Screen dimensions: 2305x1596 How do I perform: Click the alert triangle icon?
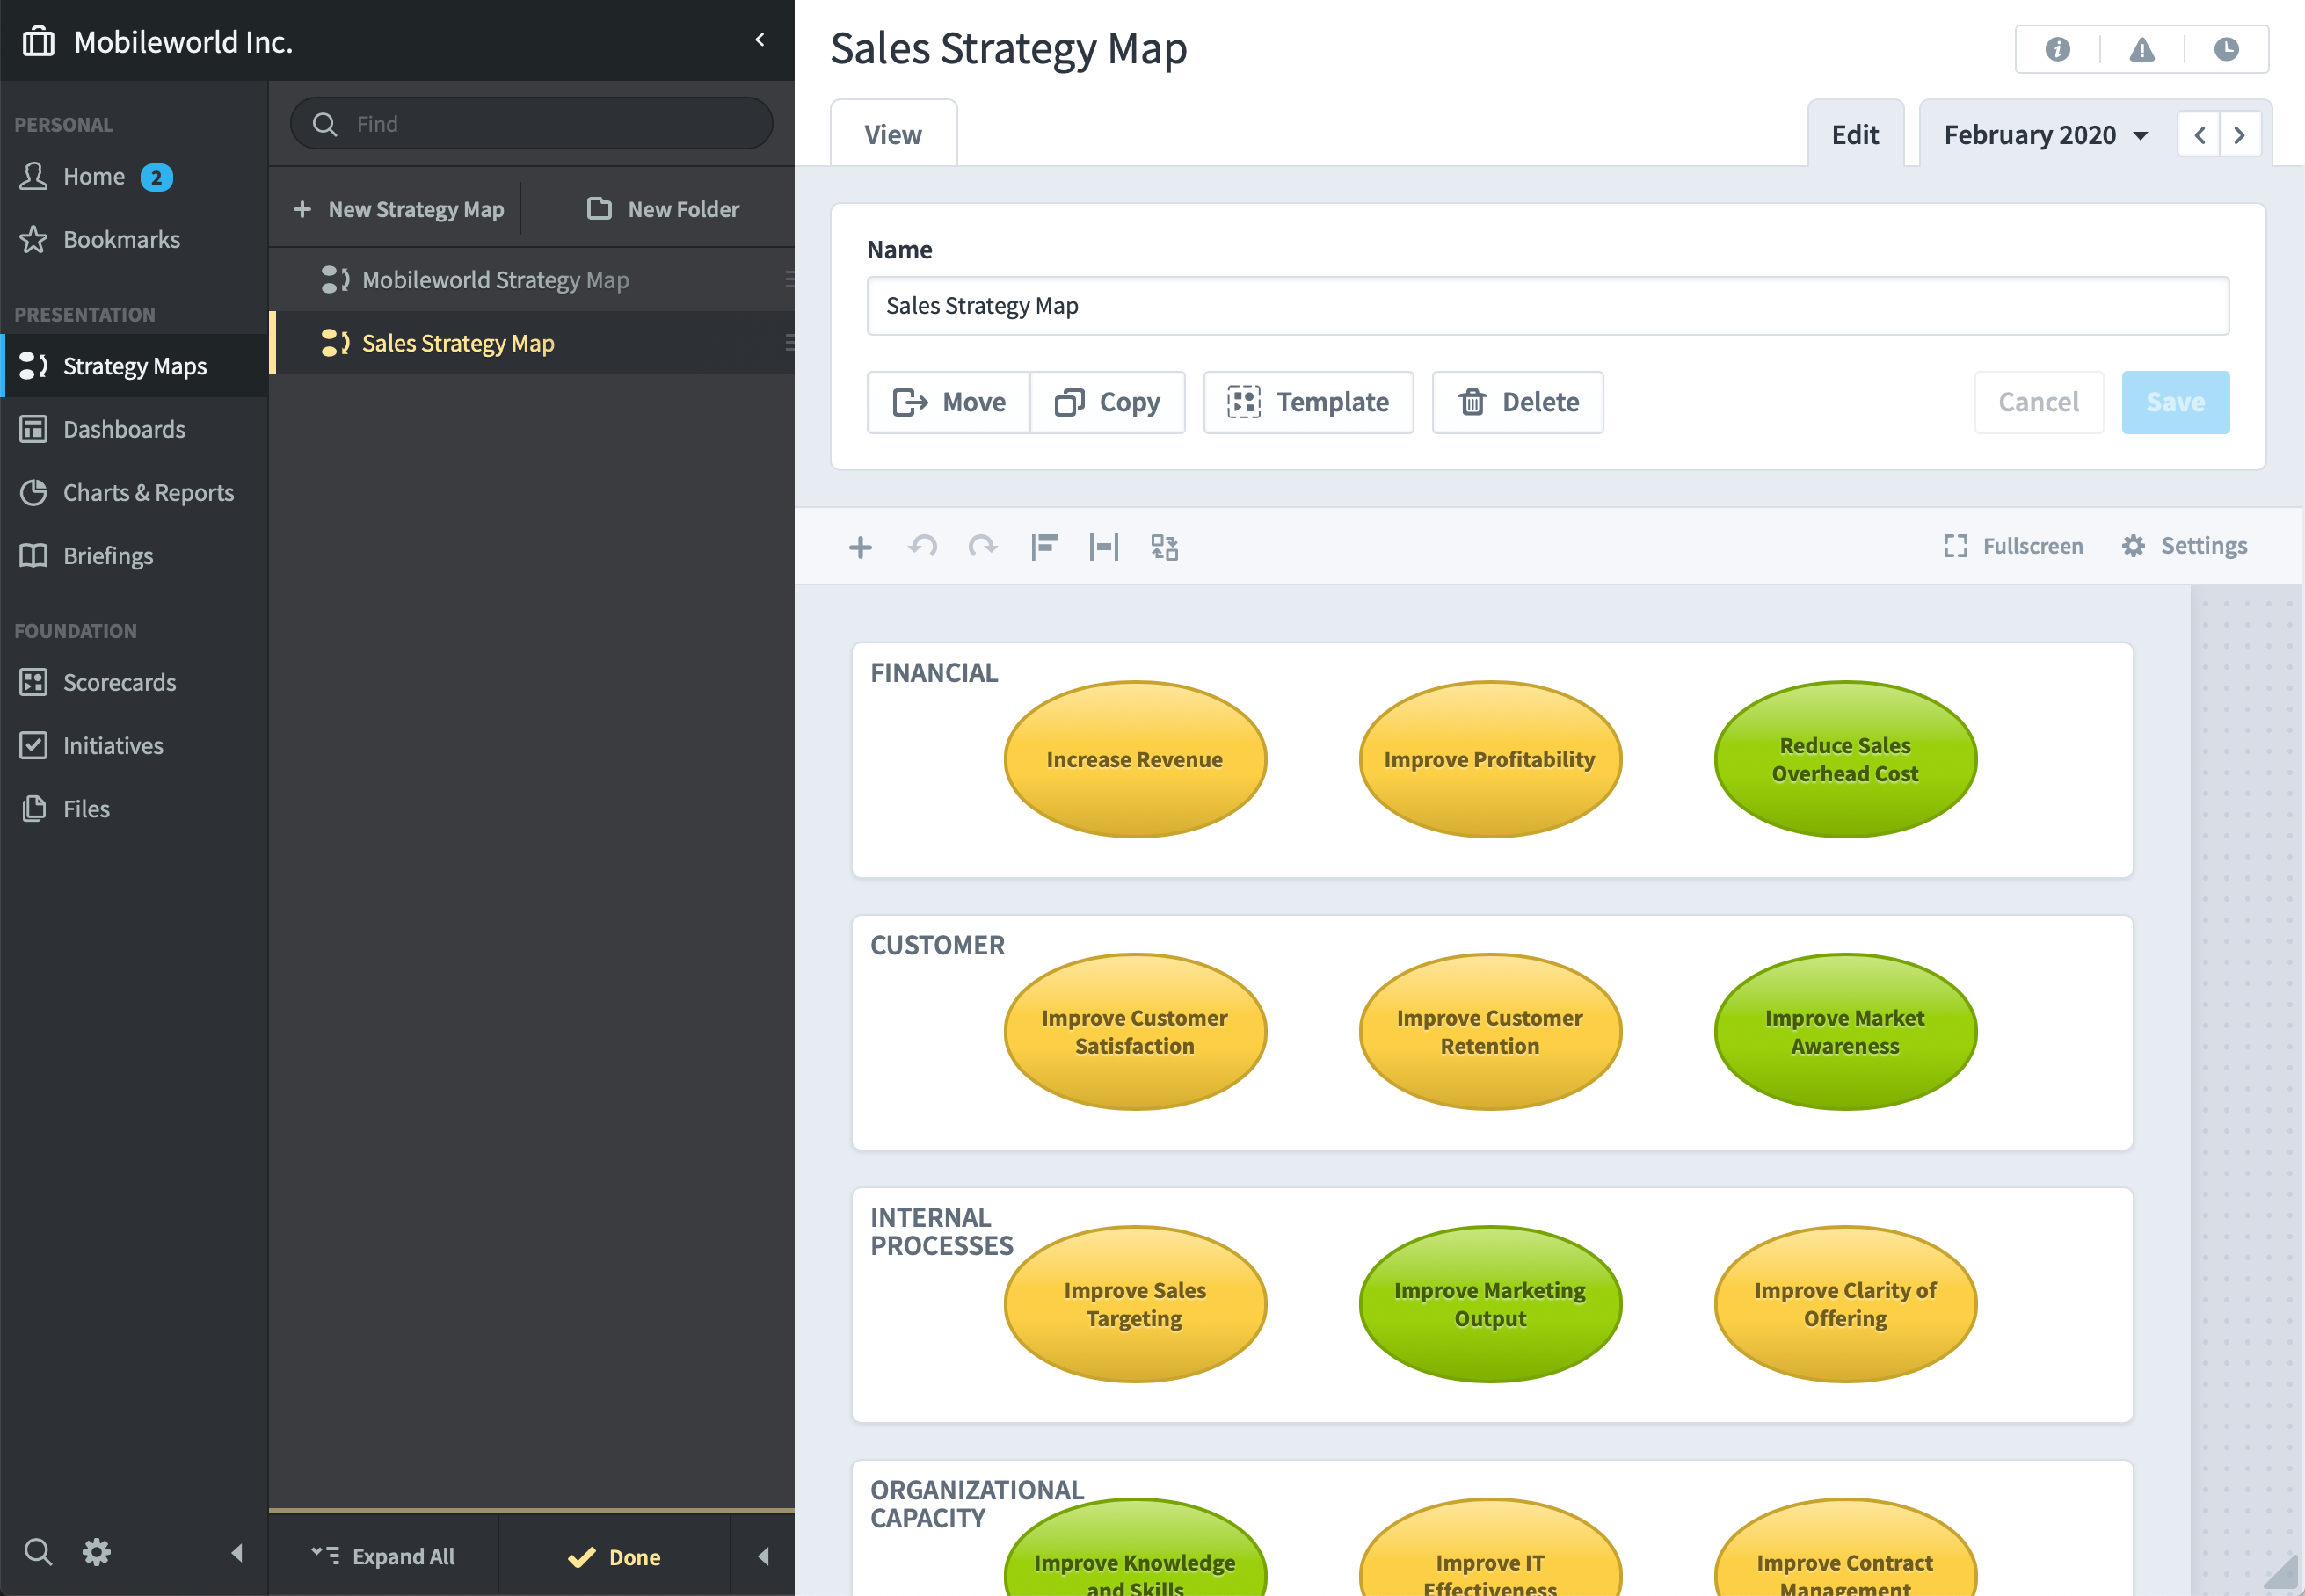(2142, 49)
